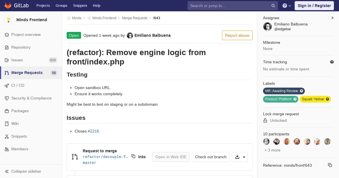Click the Security & Compliance shield icon

7,98
